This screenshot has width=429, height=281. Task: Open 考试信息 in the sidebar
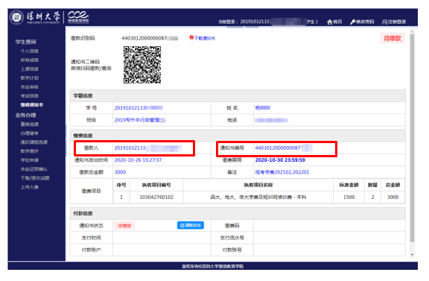tap(29, 96)
